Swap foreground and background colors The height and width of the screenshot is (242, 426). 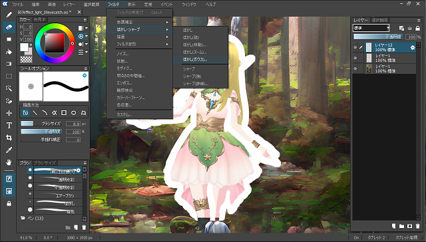pos(31,45)
